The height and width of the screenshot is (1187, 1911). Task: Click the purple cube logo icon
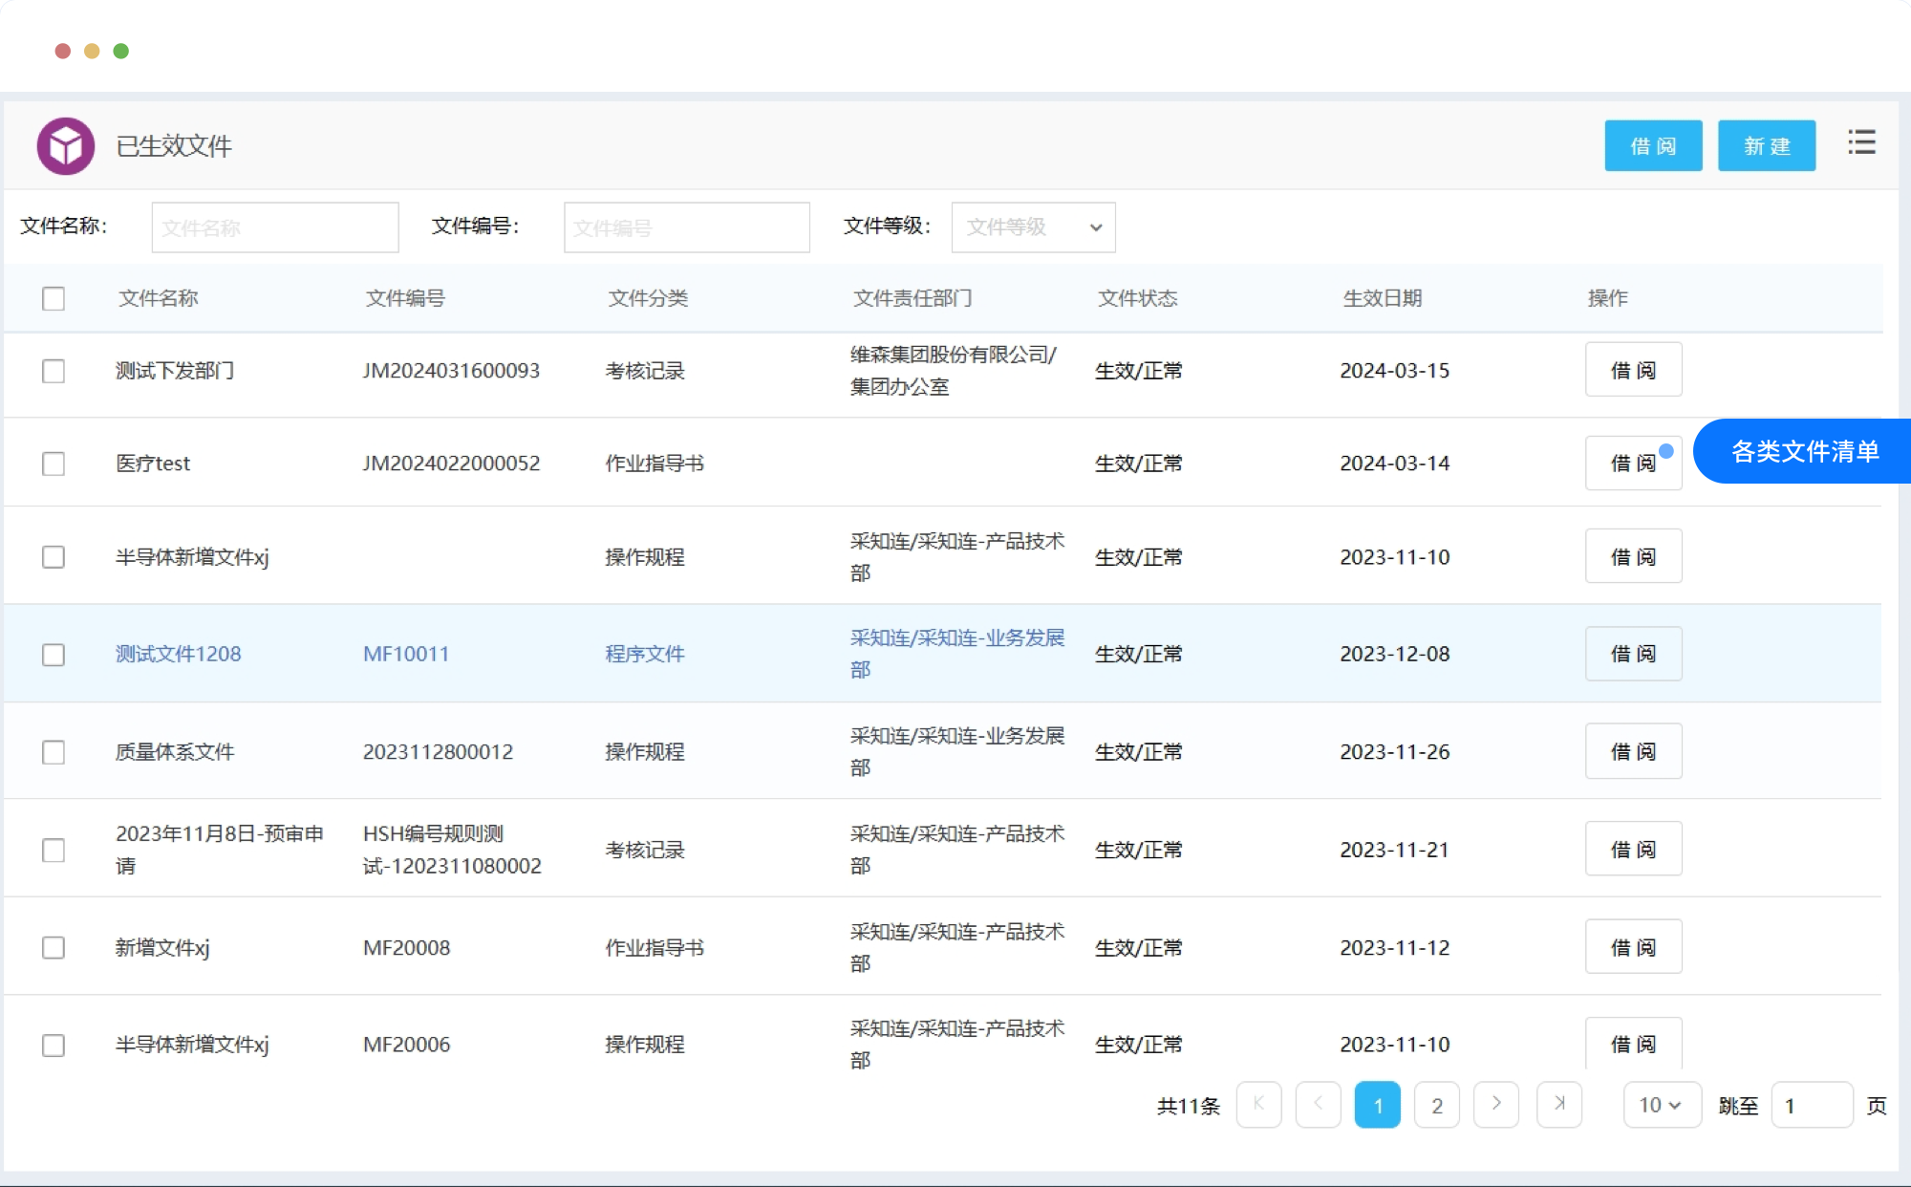[x=65, y=146]
